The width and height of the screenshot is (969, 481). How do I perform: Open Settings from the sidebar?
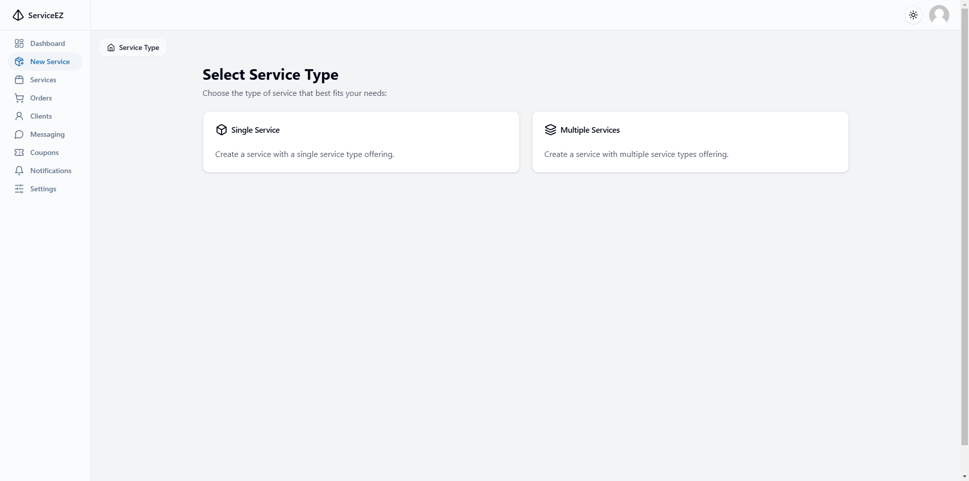coord(45,189)
